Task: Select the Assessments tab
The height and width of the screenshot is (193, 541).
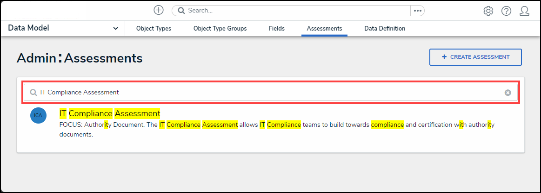Action: click(324, 29)
